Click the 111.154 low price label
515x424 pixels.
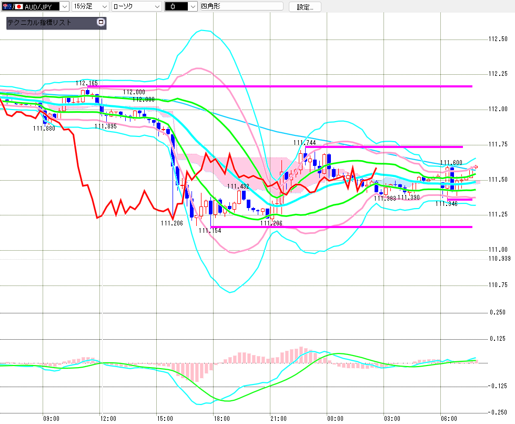click(x=210, y=231)
